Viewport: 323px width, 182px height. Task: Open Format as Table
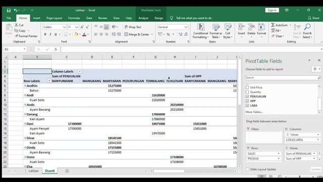point(216,31)
